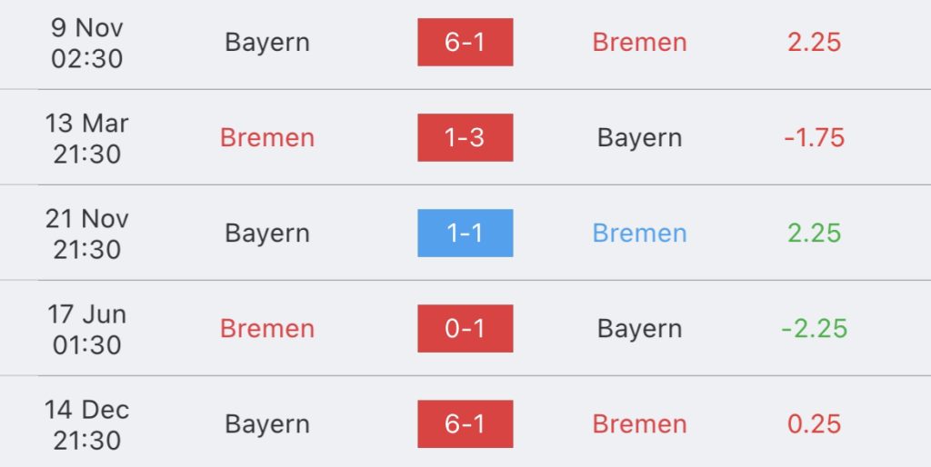
Task: Select Bayern in the 21 Nov row
Action: click(267, 234)
